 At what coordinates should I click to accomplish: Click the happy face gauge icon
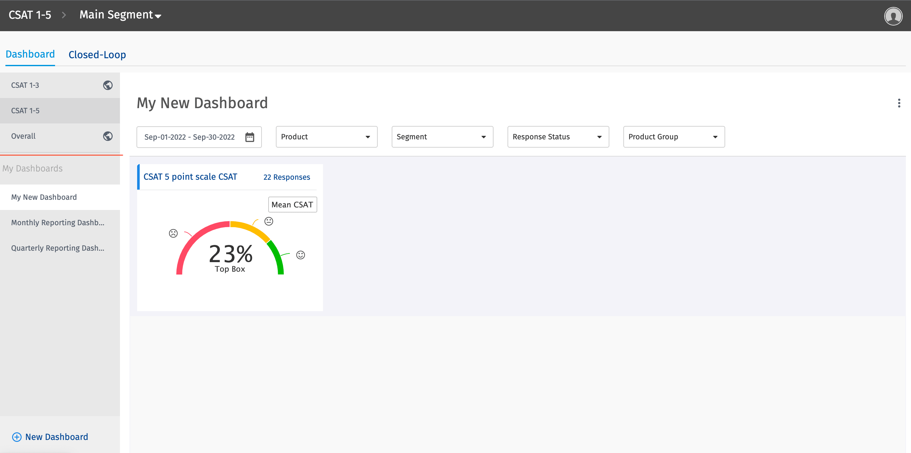tap(301, 255)
